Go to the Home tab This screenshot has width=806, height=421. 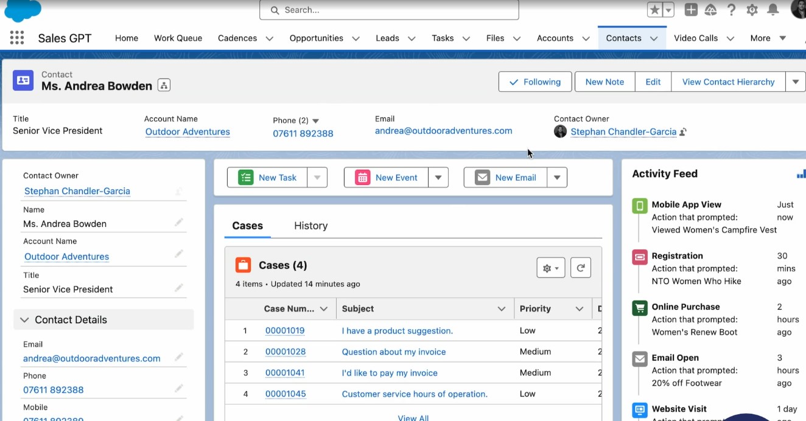point(127,38)
